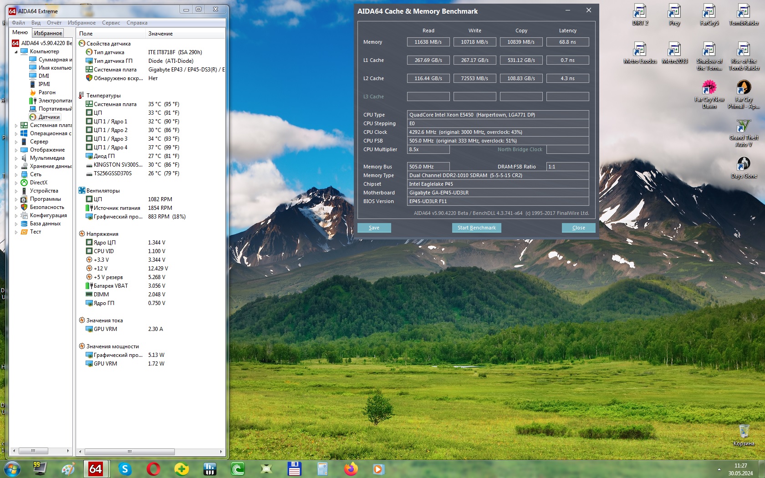This screenshot has height=478, width=765.
Task: Open the Вид menu
Action: [36, 23]
